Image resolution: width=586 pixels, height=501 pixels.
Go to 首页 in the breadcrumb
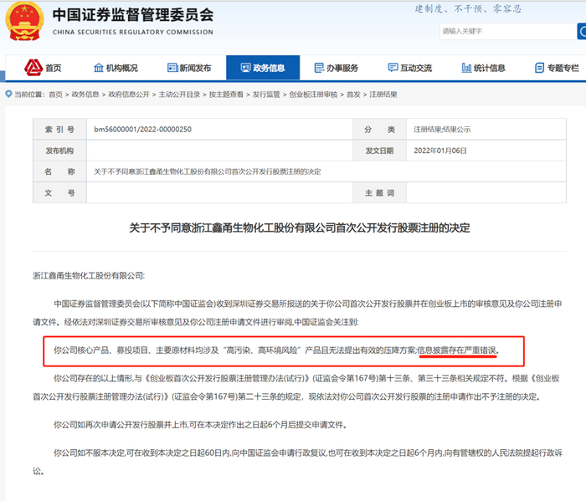(x=56, y=95)
